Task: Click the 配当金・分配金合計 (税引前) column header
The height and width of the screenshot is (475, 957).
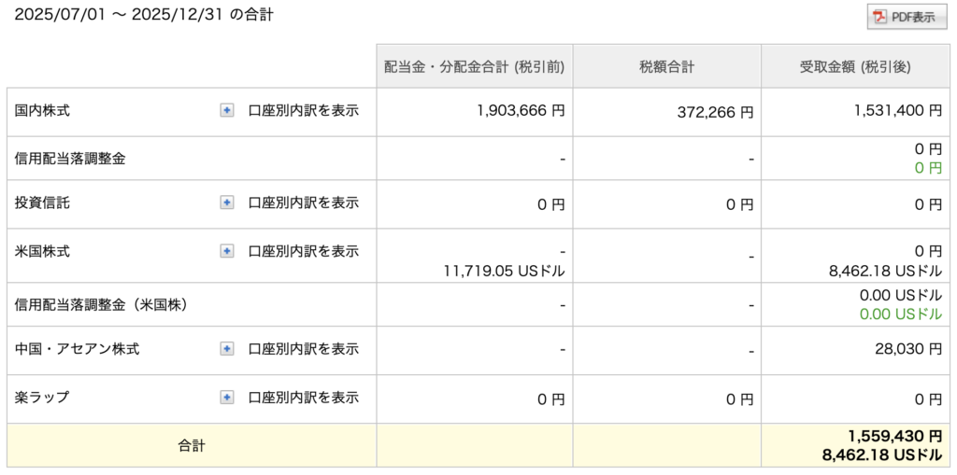Action: tap(475, 66)
